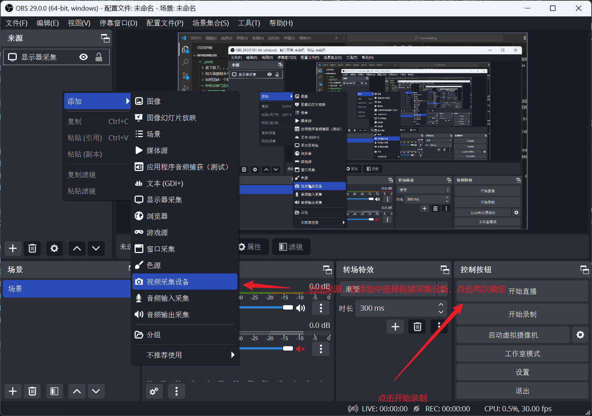Open advanced audio properties gears icon

tap(154, 391)
